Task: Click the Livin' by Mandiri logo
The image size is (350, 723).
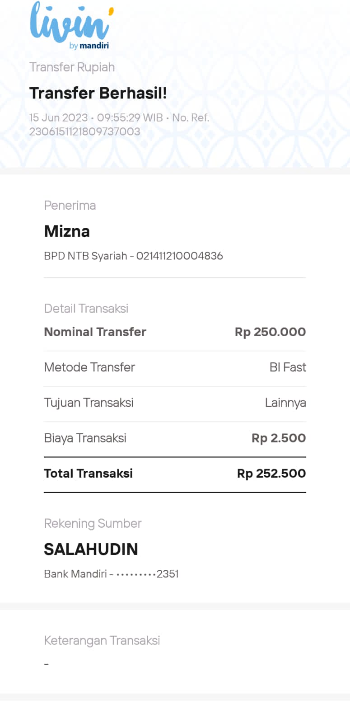Action: pyautogui.click(x=71, y=25)
